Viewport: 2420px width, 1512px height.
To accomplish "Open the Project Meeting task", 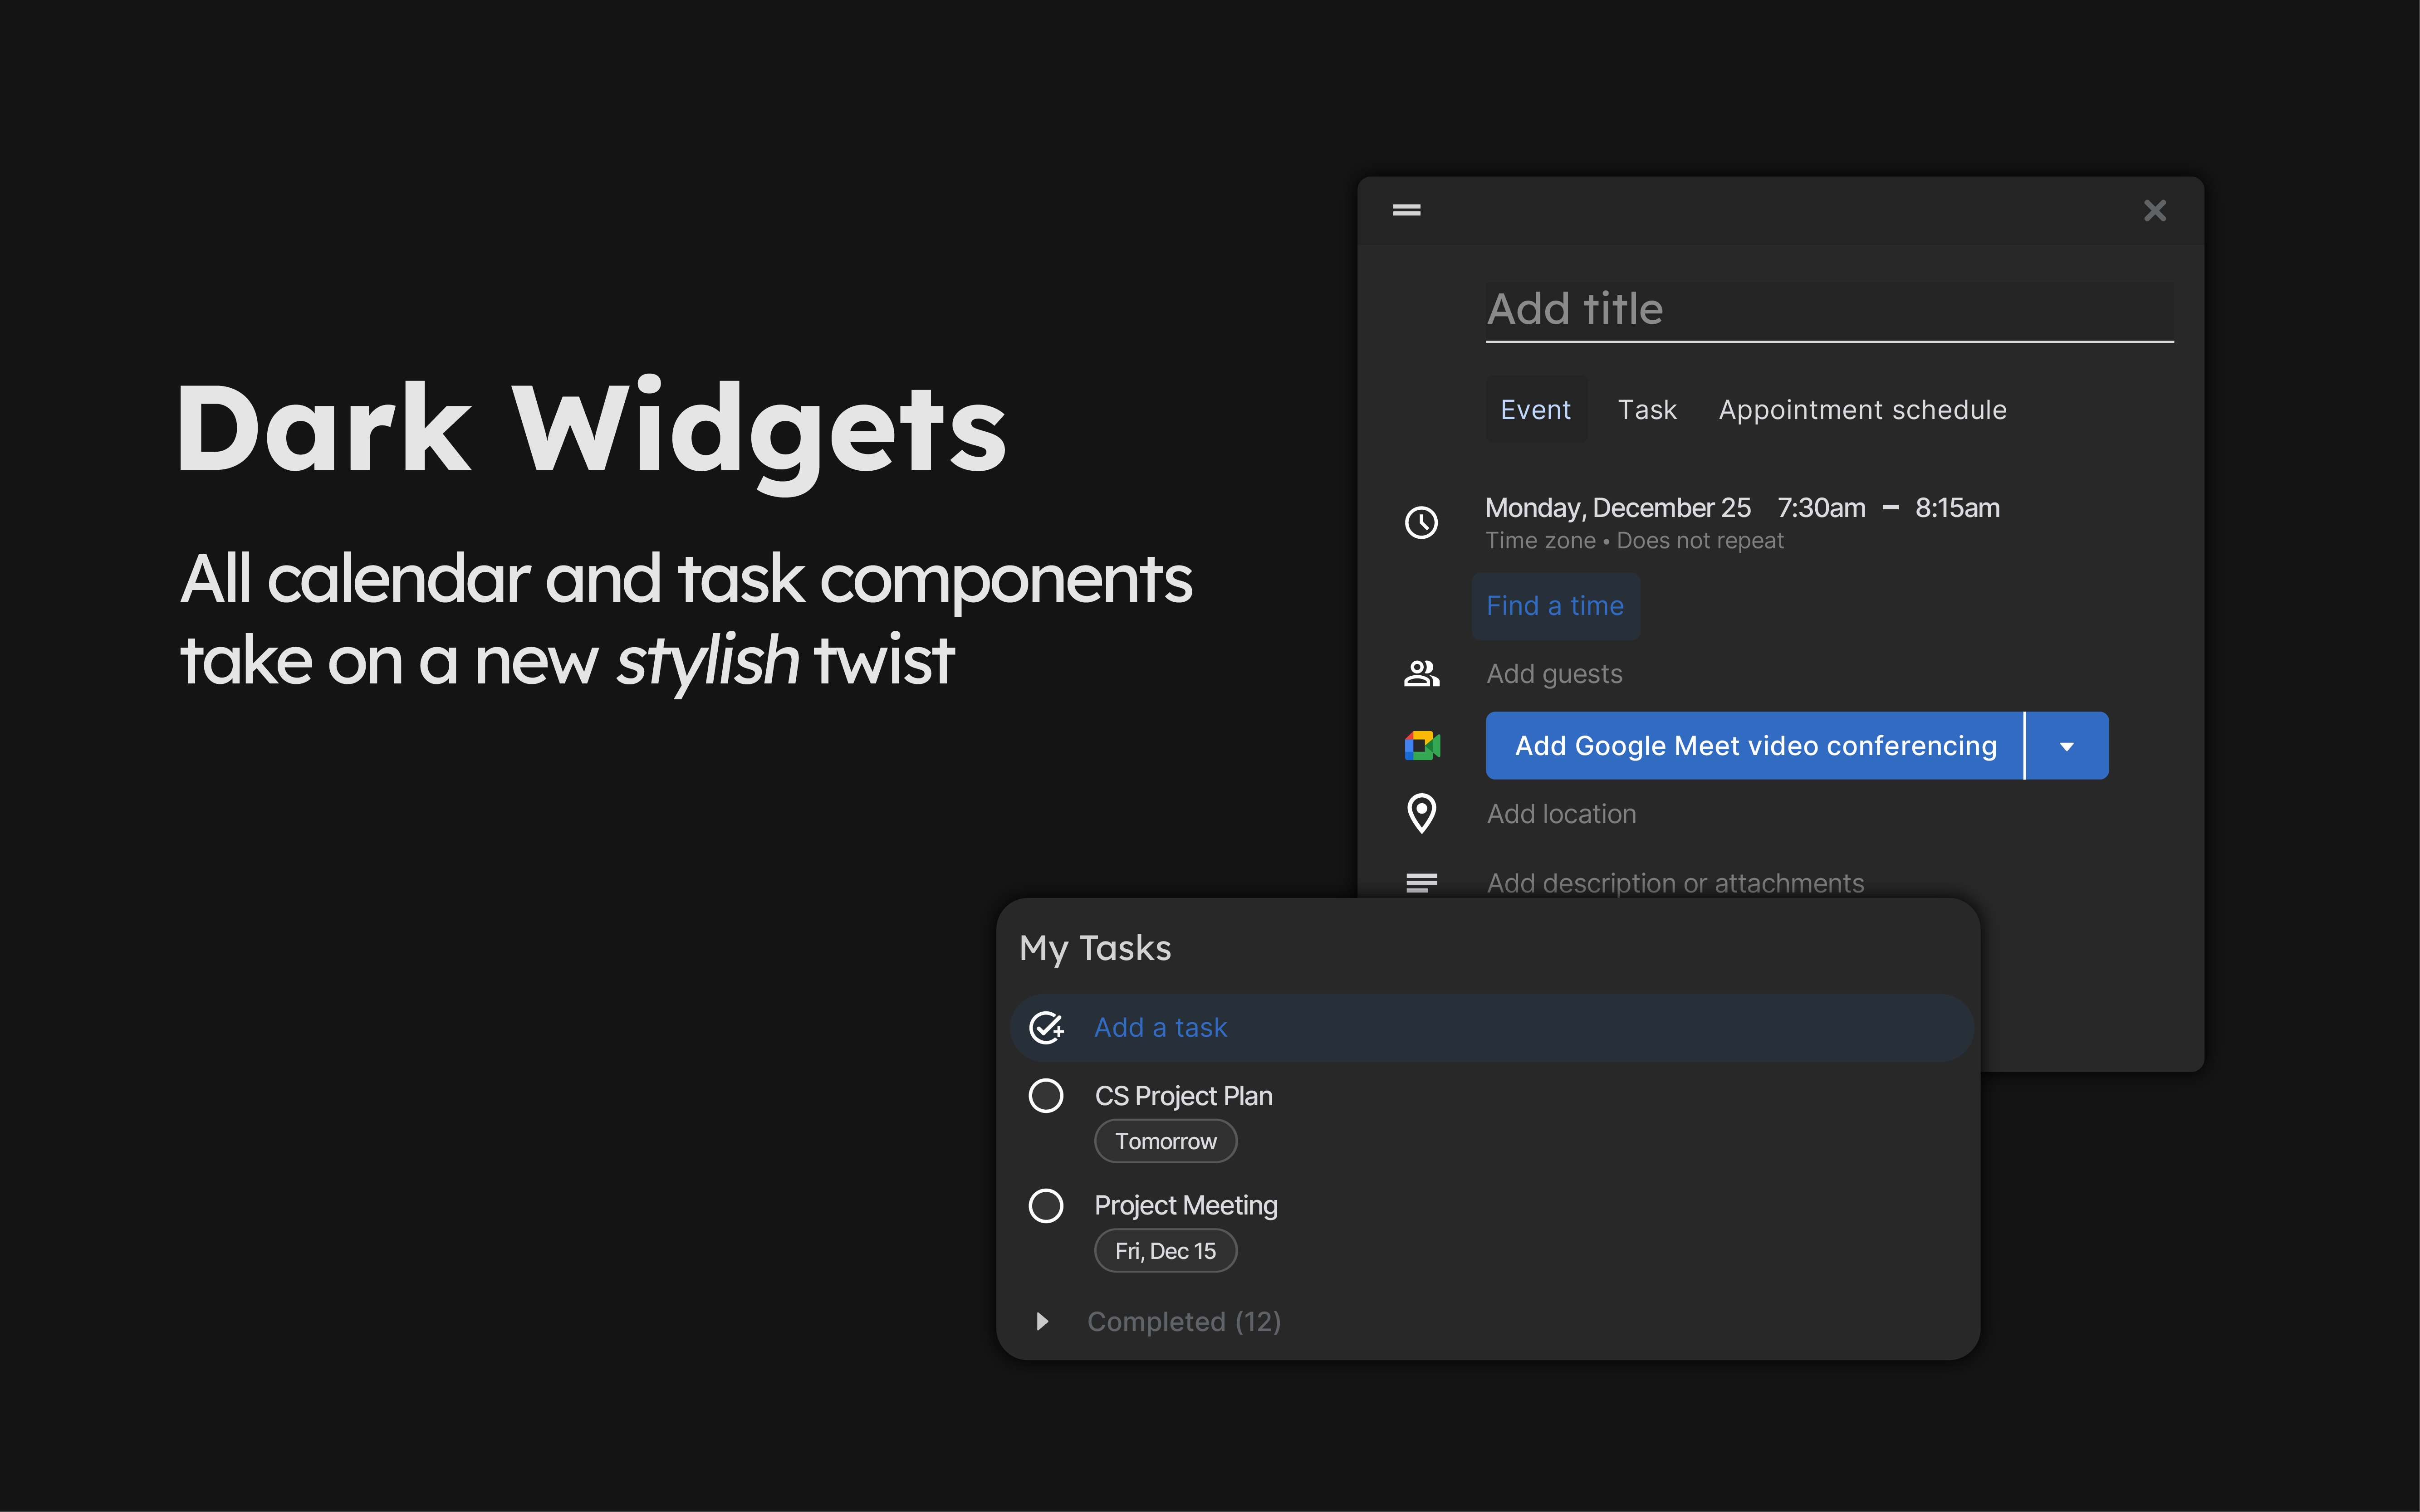I will tap(1186, 1205).
